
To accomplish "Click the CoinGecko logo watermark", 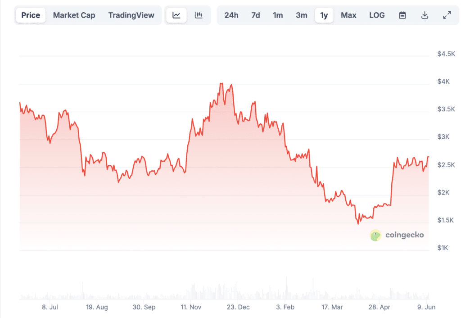I will click(x=397, y=235).
